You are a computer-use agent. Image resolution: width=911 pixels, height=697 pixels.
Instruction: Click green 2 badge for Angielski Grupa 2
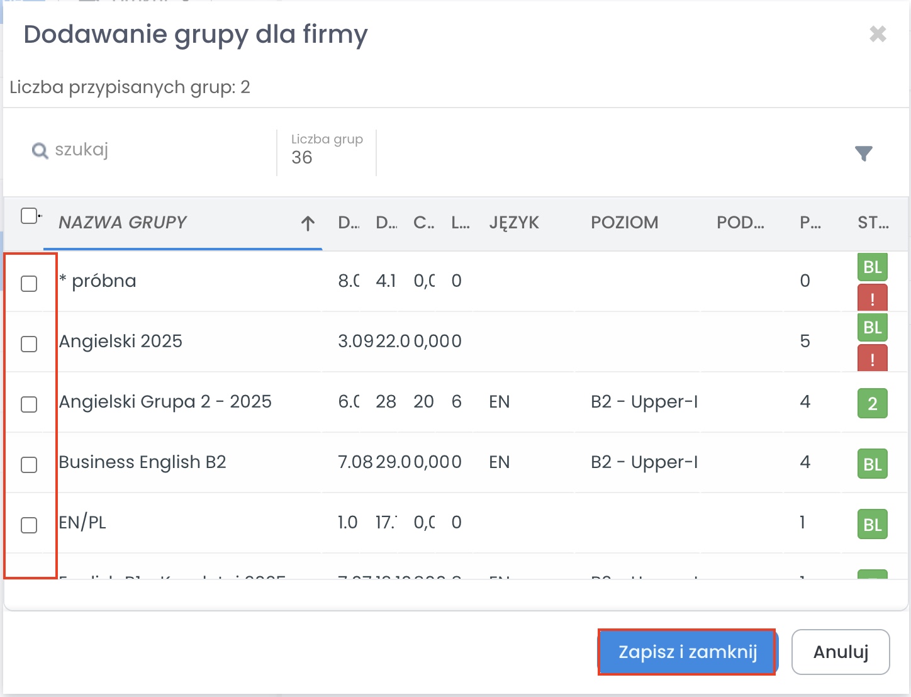coord(872,403)
